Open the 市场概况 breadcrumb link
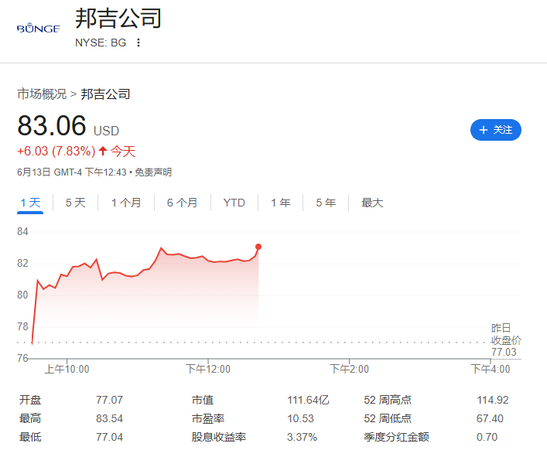The width and height of the screenshot is (547, 457). tap(42, 94)
